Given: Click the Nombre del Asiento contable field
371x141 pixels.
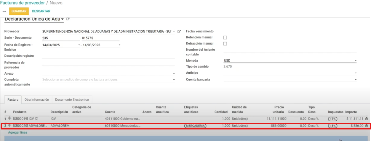Looking at the screenshot, I should (290, 50).
